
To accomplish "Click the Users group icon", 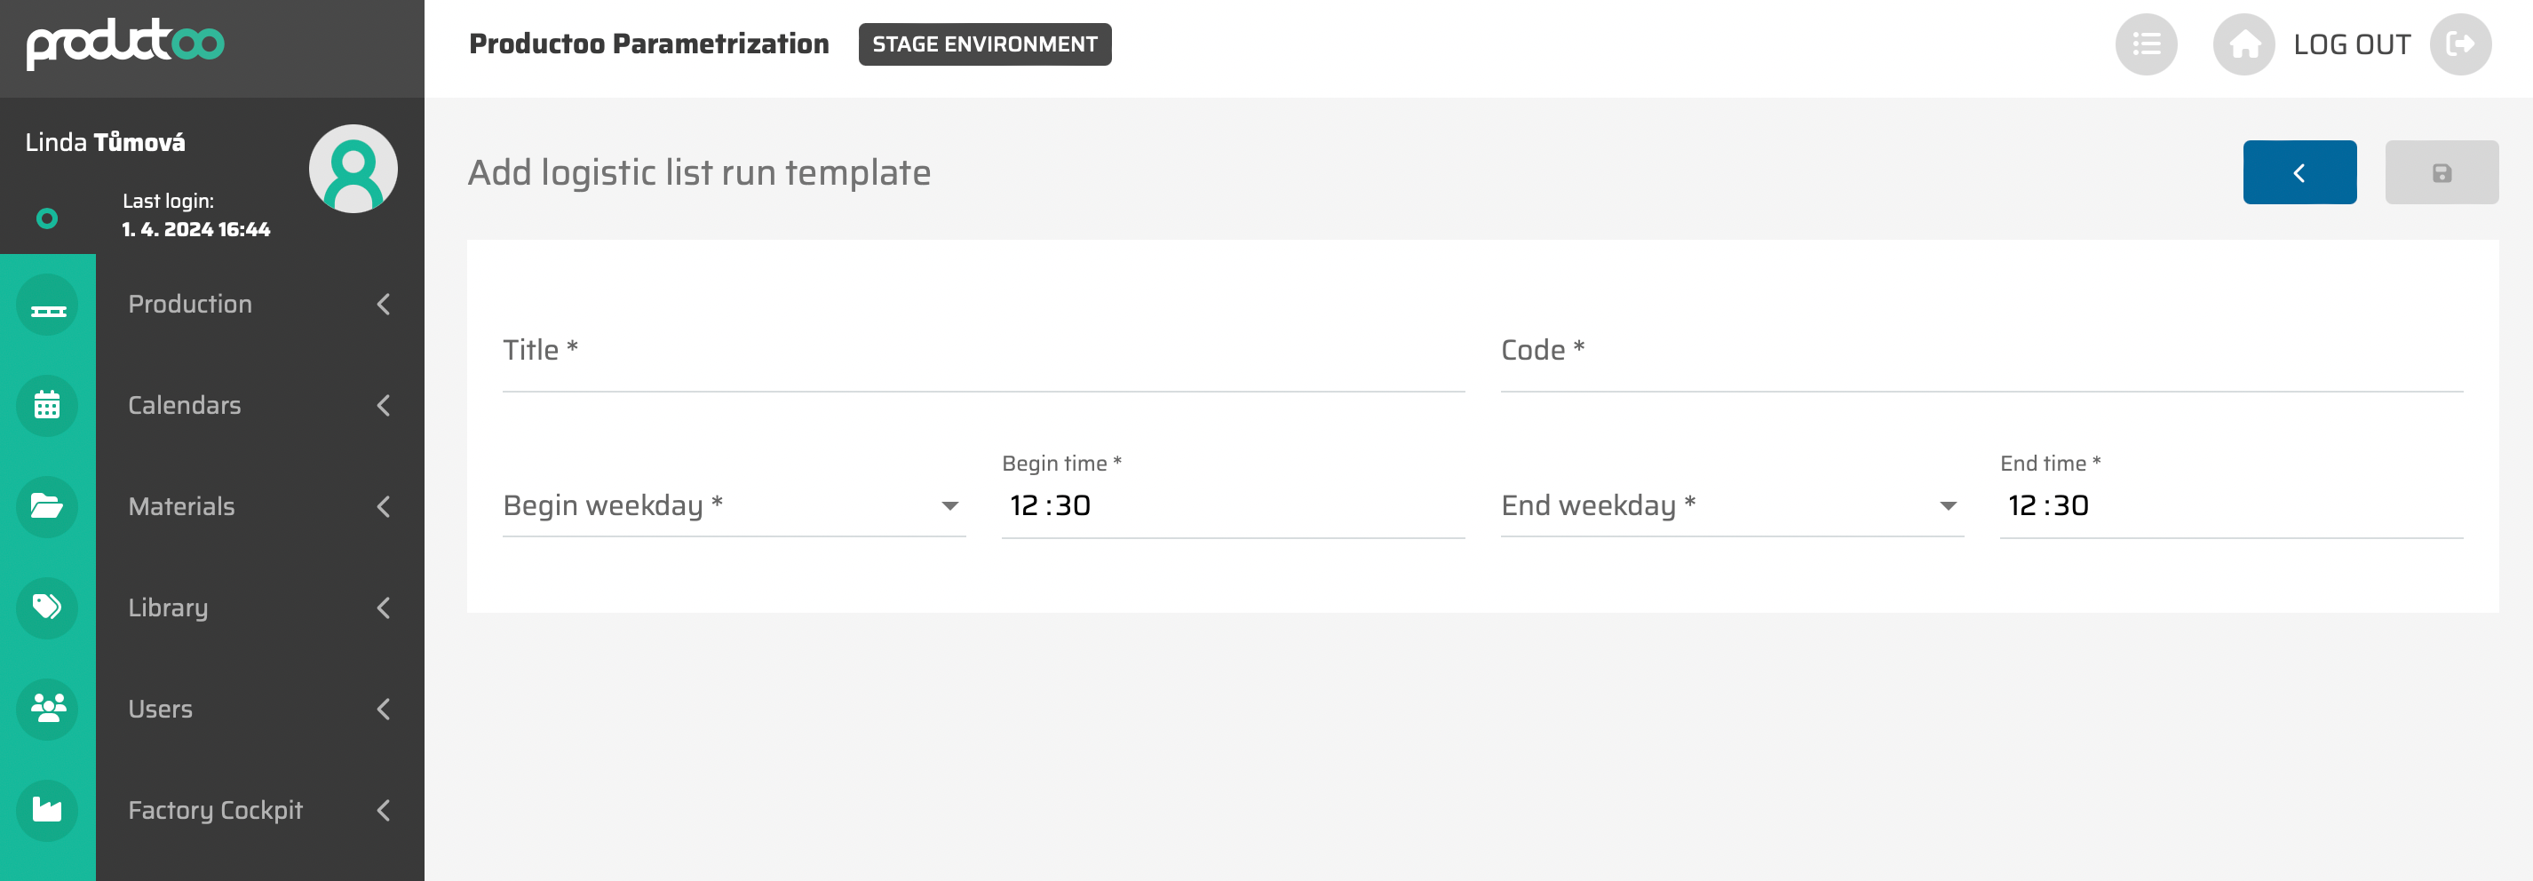I will click(47, 709).
